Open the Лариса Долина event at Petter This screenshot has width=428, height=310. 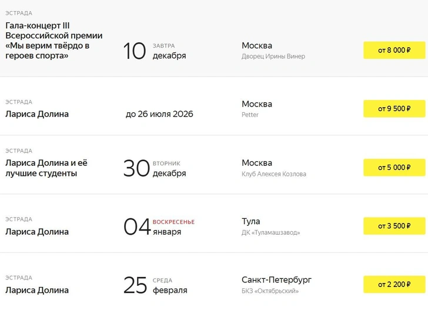(37, 114)
